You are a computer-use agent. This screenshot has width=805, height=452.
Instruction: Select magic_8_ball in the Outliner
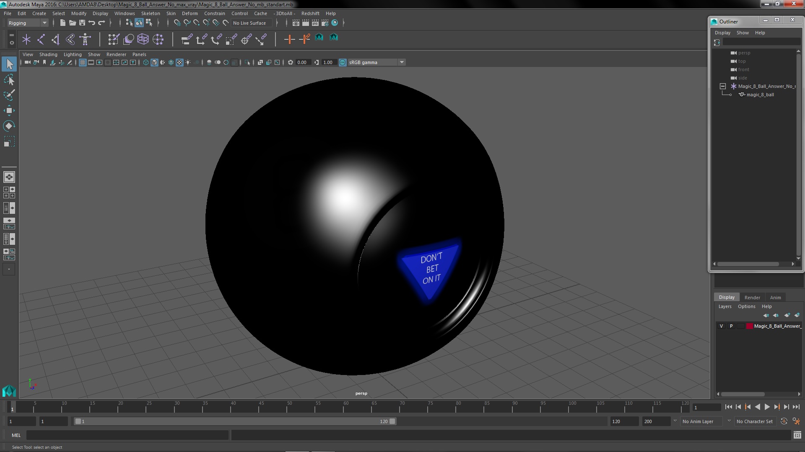pyautogui.click(x=760, y=95)
